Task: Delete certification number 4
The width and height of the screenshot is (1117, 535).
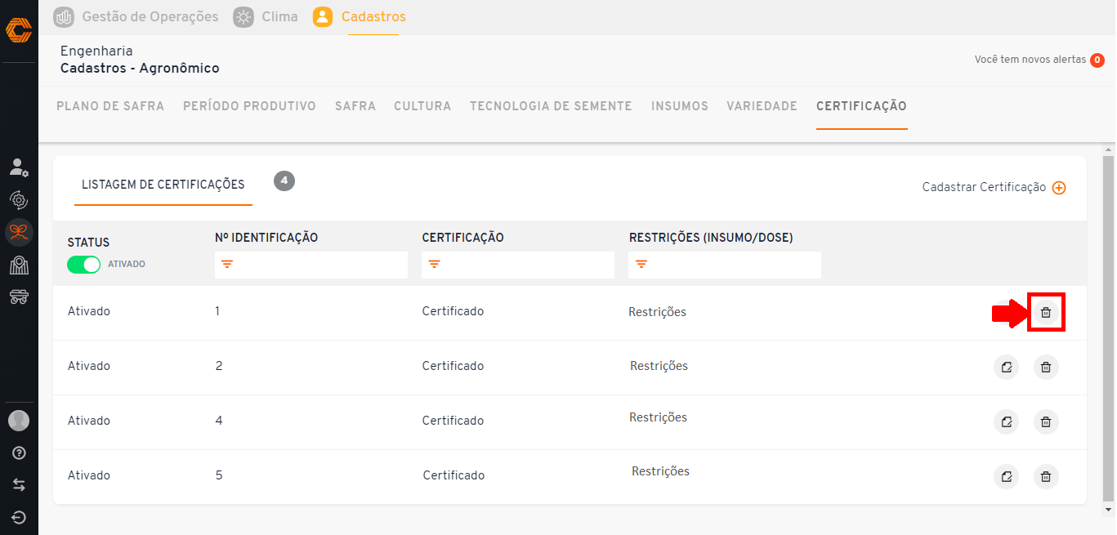Action: pos(1046,421)
